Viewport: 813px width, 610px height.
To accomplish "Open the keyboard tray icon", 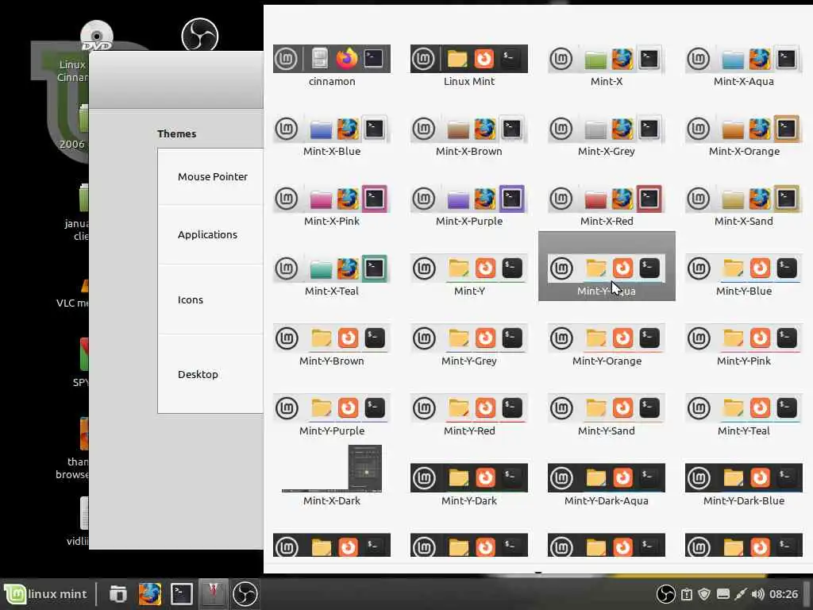I will tap(722, 594).
